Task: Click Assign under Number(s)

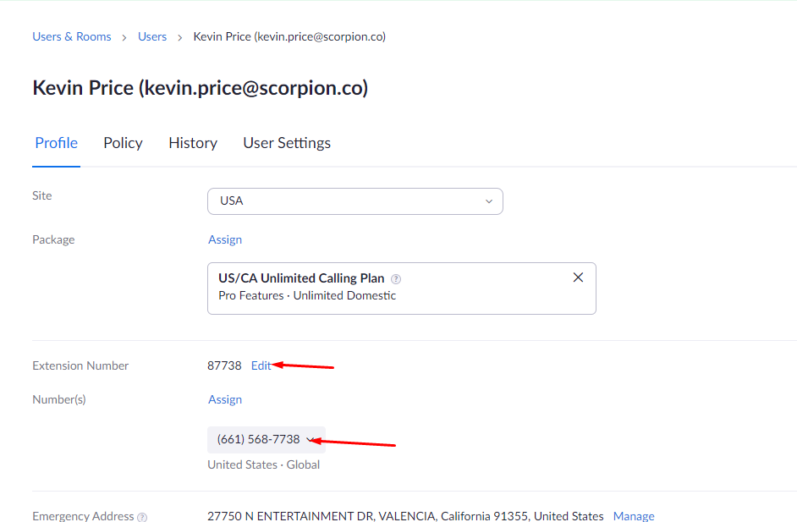Action: click(225, 399)
